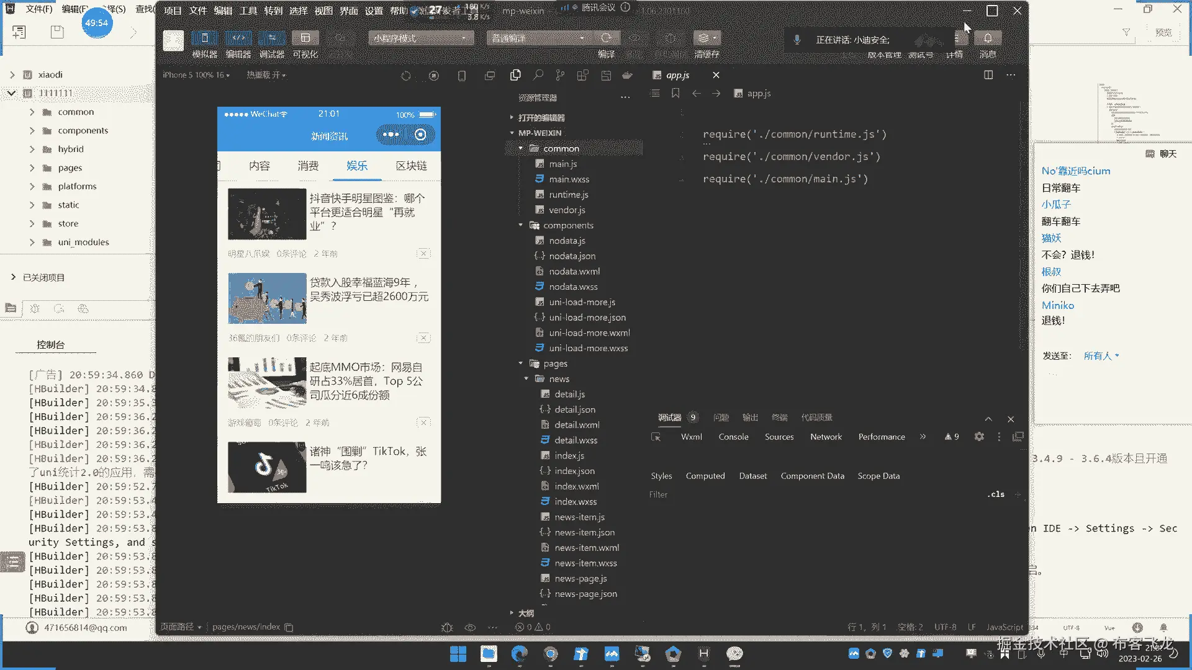Viewport: 1192px width, 670px height.
Task: Select the 消费 category in simulator
Action: click(308, 166)
